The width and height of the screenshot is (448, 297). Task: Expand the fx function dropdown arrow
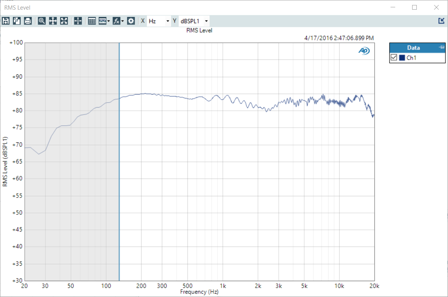tap(123, 21)
